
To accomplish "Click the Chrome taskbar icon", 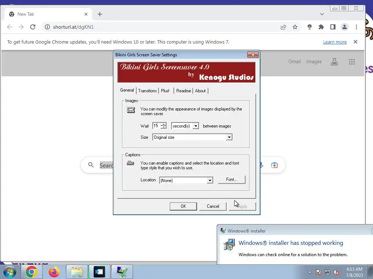I will [x=32, y=272].
